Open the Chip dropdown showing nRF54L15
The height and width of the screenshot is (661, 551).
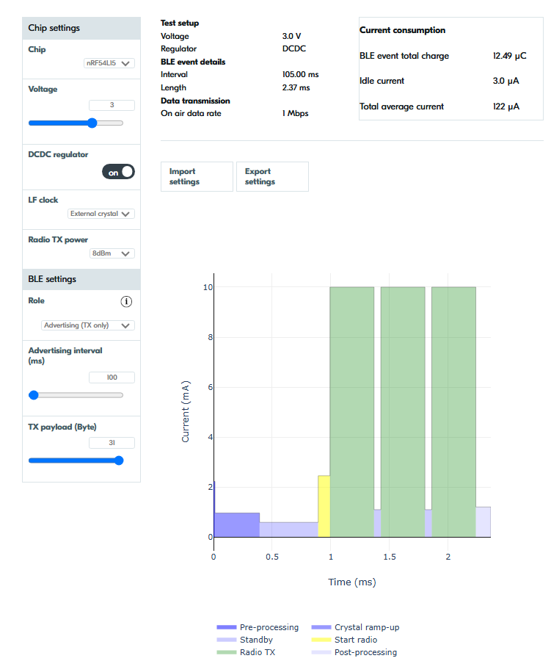(x=109, y=63)
